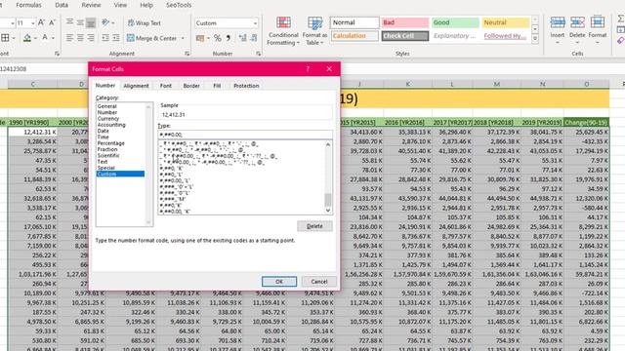Open Font group dialog launcher
This screenshot has width=625, height=351.
point(57,54)
